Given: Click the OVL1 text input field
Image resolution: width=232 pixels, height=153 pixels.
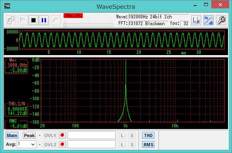Looking at the screenshot, I should (x=92, y=135).
